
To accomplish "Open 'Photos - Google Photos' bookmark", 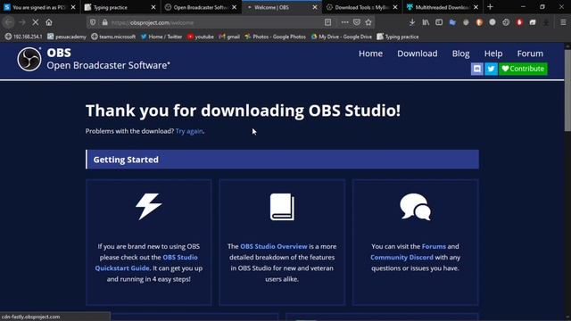I will 275,37.
